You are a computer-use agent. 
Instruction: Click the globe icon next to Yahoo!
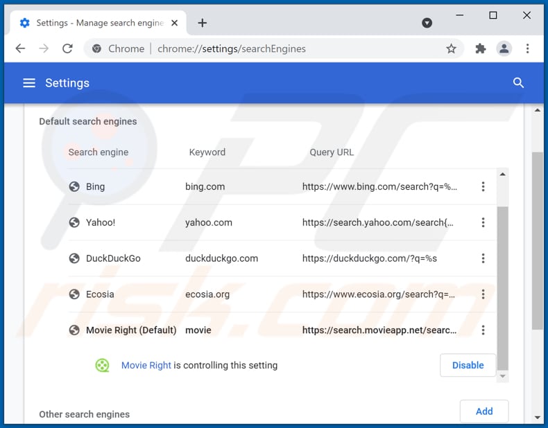click(x=74, y=222)
